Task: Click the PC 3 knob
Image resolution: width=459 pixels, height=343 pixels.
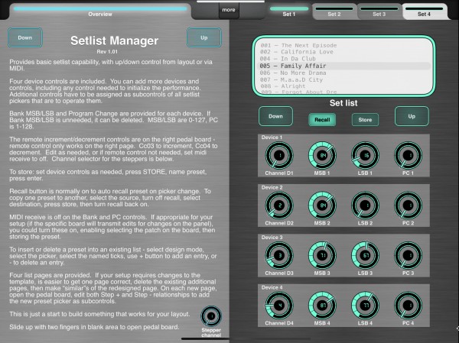Action: [x=408, y=256]
